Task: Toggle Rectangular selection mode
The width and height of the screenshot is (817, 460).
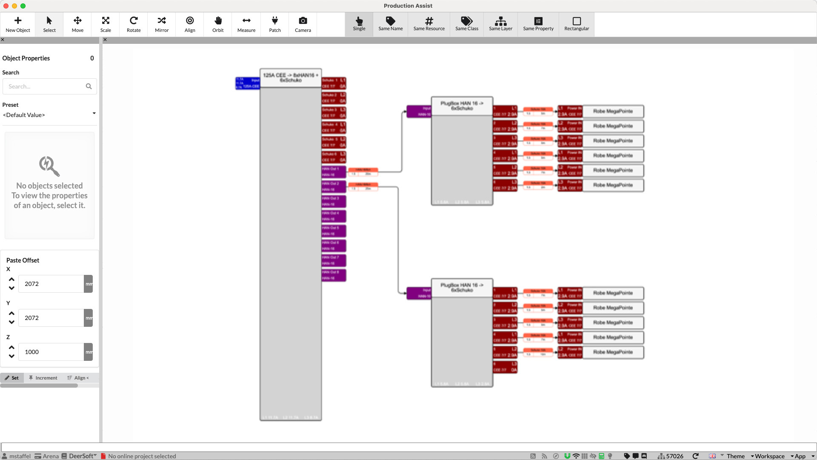Action: coord(577,24)
